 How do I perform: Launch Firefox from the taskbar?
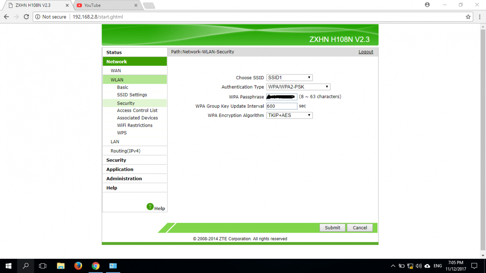point(78,266)
